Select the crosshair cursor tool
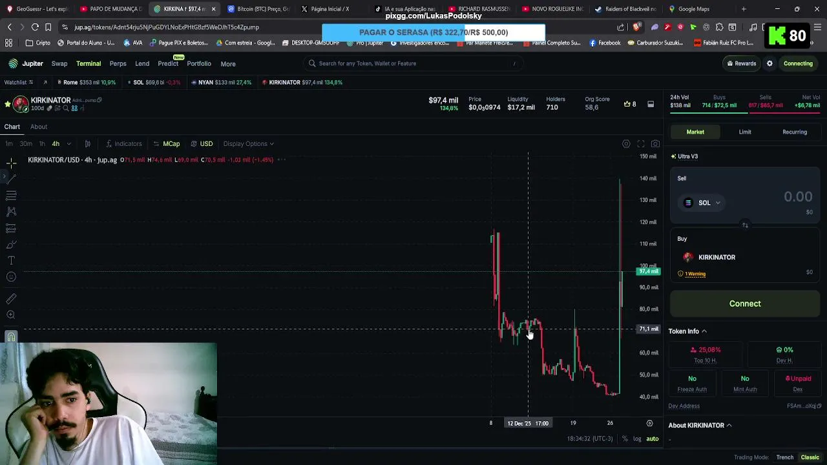Viewport: 827px width, 465px height. (x=11, y=163)
